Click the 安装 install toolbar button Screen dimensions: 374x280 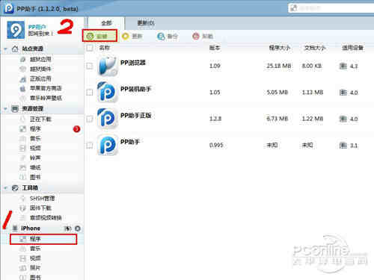99,36
